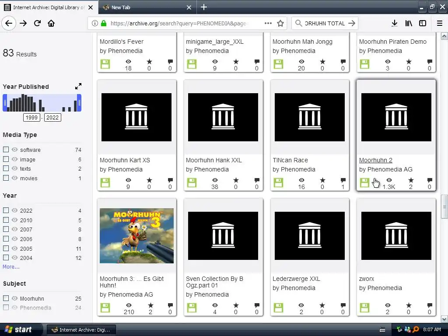Image resolution: width=448 pixels, height=336 pixels.
Task: Expand more Year filter options
Action: tap(11, 266)
